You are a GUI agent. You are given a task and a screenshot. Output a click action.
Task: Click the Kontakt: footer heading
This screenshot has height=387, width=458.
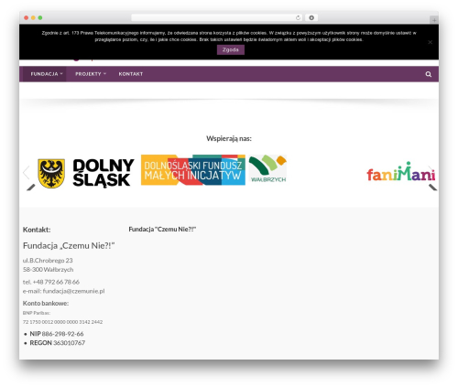coord(37,230)
